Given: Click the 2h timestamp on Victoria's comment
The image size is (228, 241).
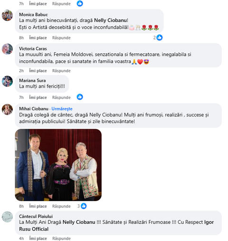Looking at the screenshot, I should (21, 71).
